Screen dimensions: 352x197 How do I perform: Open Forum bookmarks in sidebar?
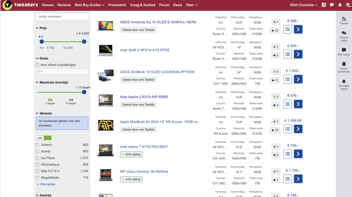pos(344,67)
